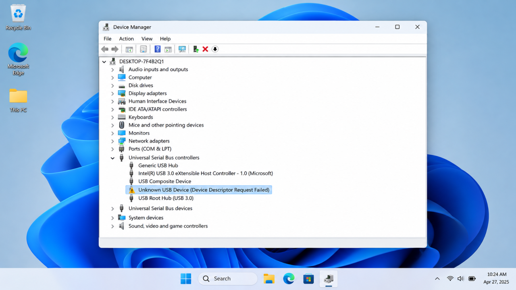Expand Display adapters chevron
516x290 pixels.
pos(112,93)
